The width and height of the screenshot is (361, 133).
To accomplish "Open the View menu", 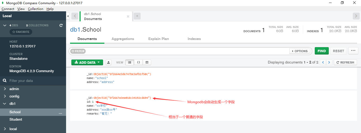I will pos(21,9).
